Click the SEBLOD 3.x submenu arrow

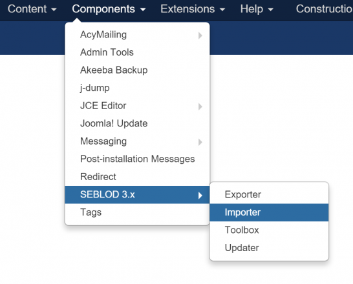coord(200,195)
